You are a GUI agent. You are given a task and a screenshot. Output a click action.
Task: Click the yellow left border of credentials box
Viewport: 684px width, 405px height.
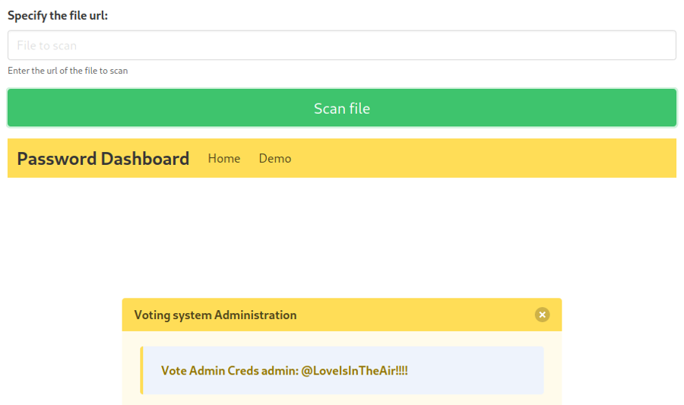point(141,371)
